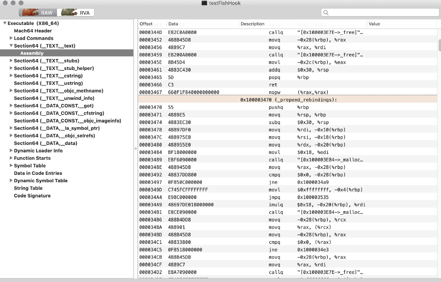441x282 pixels.
Task: Expand Function Starts node
Action: pyautogui.click(x=11, y=158)
